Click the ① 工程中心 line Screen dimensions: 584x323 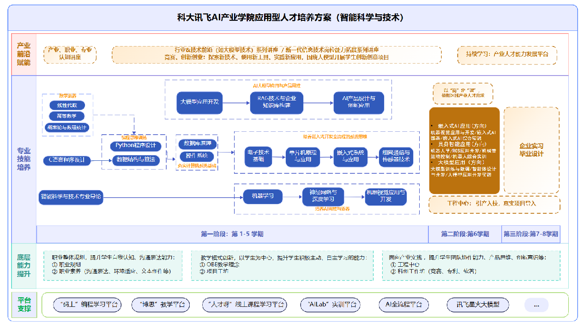coord(405,264)
